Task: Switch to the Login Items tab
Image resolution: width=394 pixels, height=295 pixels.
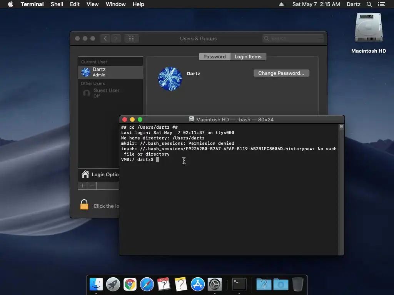Action: tap(248, 57)
